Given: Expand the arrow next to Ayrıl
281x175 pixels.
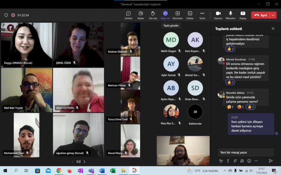Looking at the screenshot, I should tap(273, 15).
